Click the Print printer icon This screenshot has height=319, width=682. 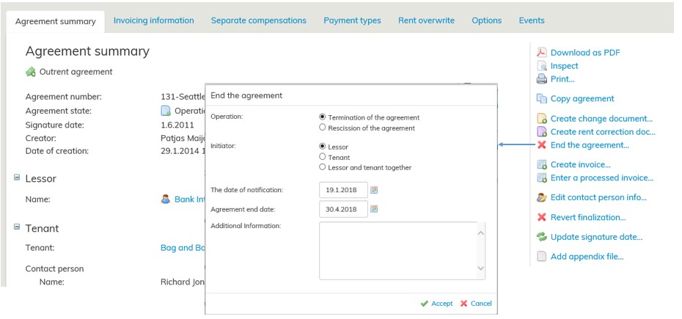click(541, 79)
